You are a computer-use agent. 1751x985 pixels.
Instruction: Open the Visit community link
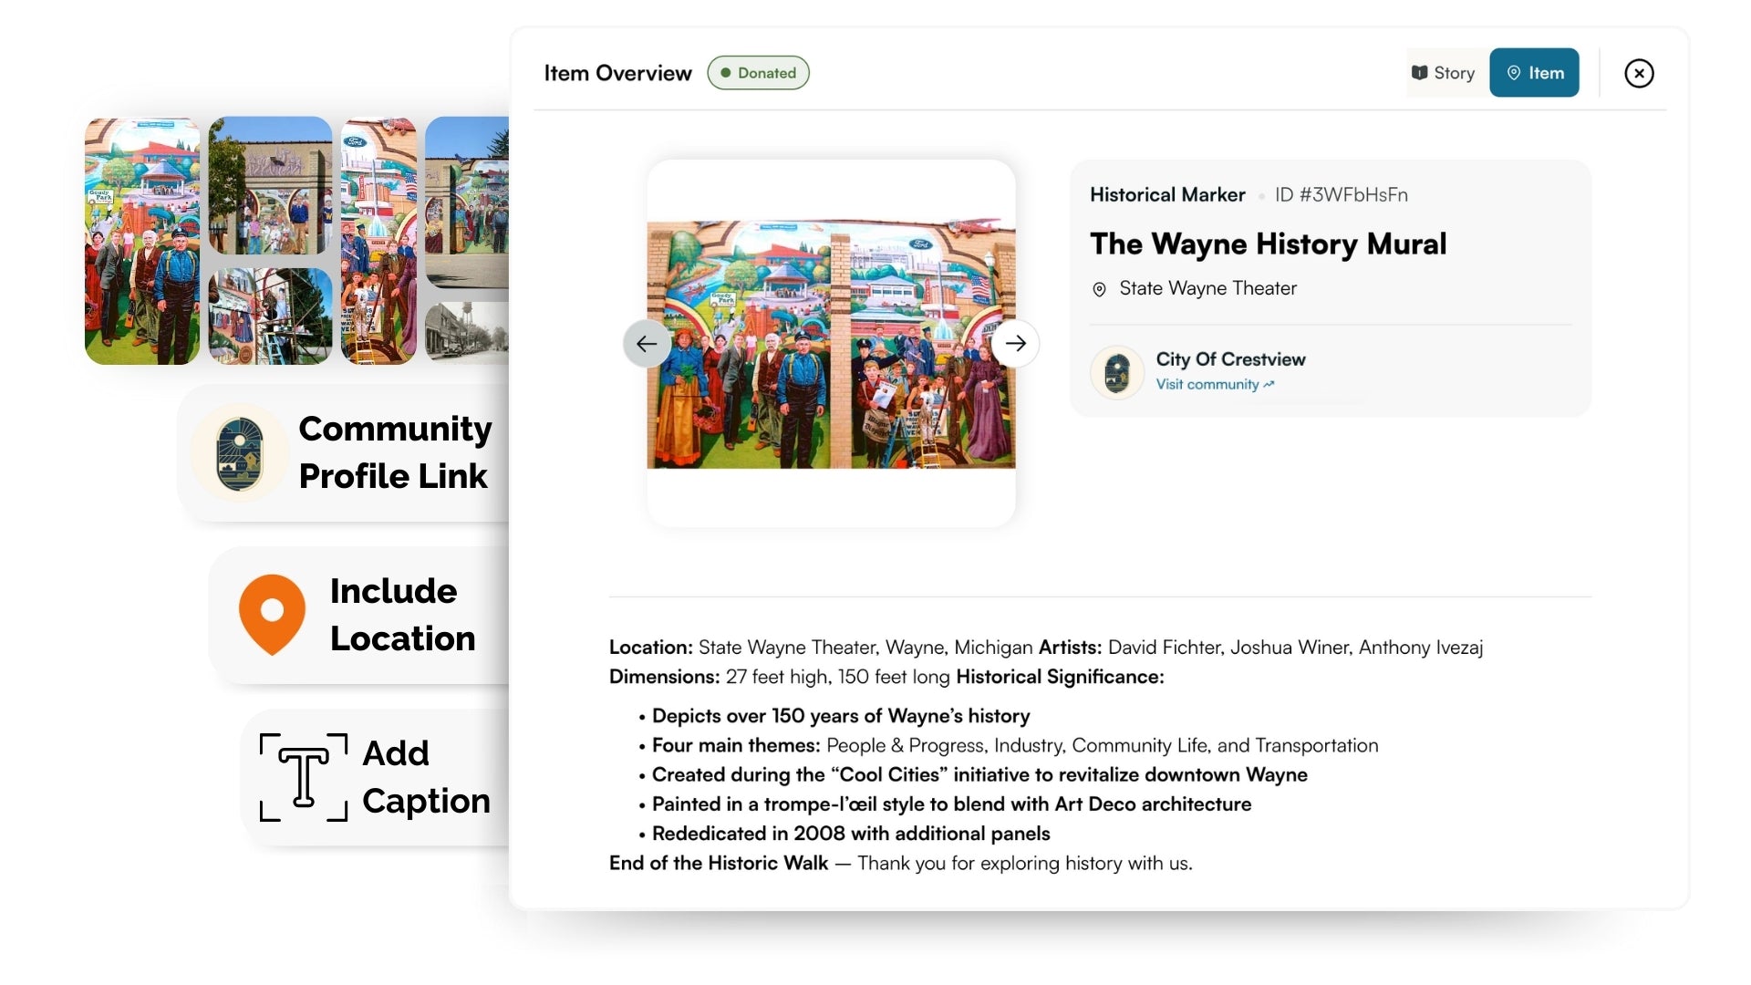pos(1215,385)
